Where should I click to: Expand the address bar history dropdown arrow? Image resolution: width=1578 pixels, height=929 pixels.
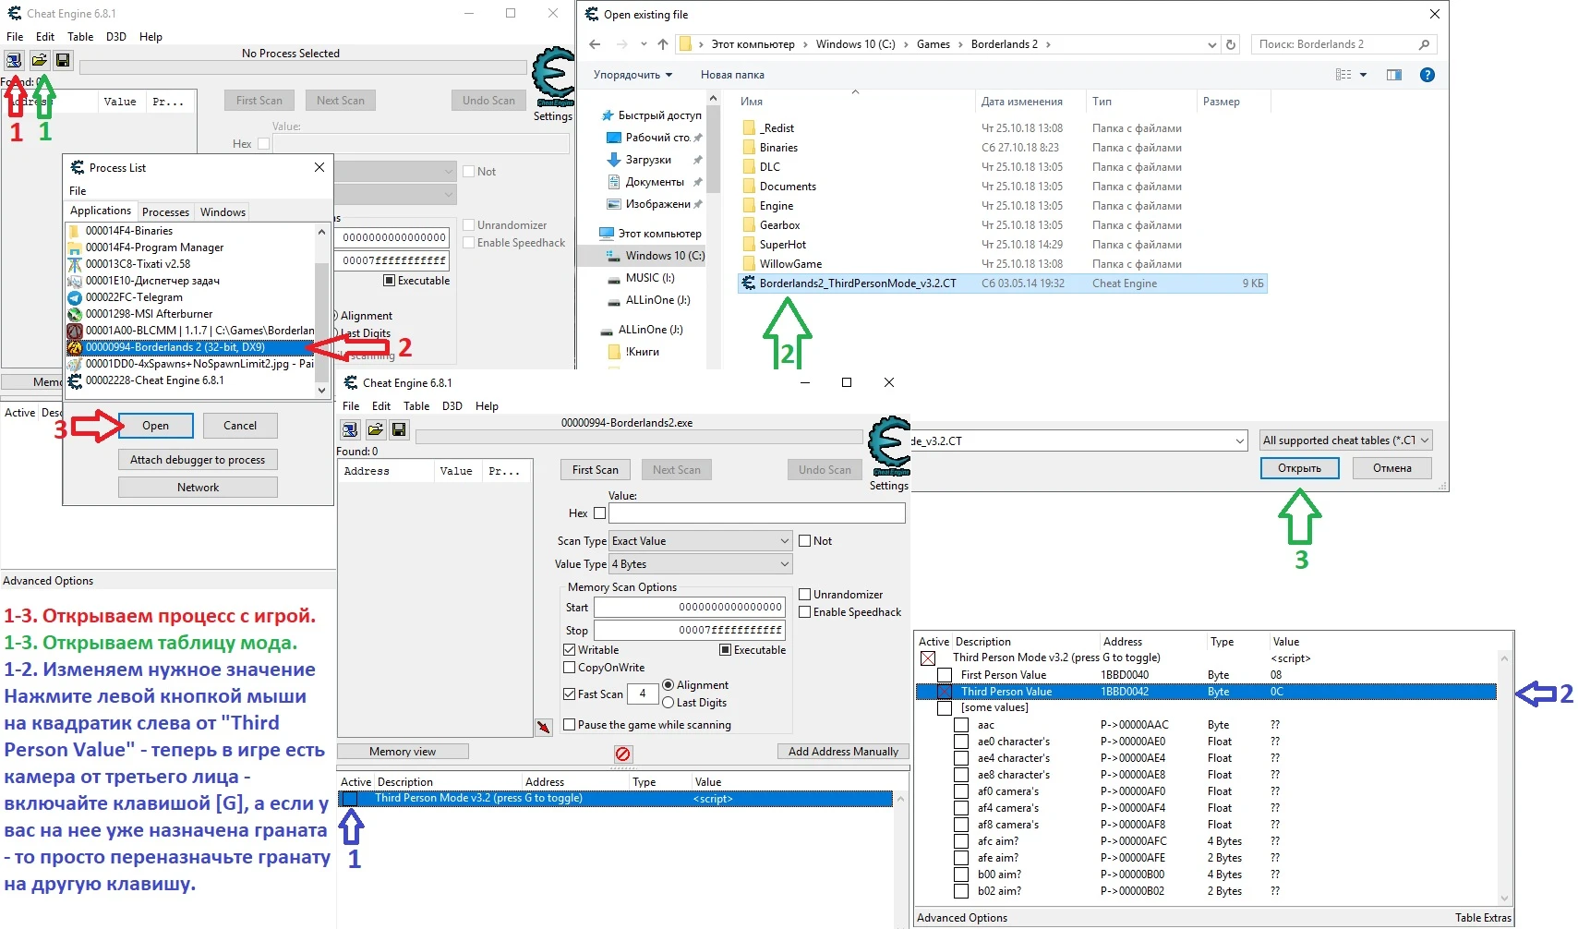(1211, 44)
